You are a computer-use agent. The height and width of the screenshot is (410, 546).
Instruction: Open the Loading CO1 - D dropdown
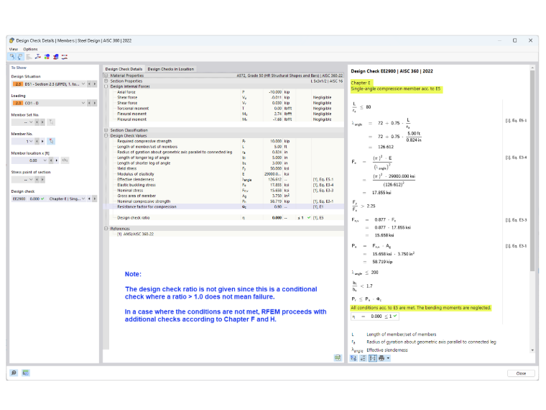tap(83, 103)
